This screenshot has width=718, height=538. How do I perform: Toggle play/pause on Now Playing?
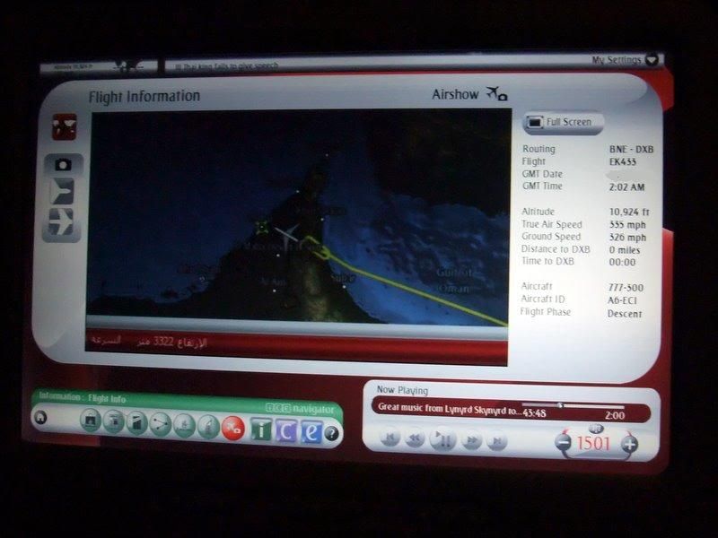pos(442,440)
